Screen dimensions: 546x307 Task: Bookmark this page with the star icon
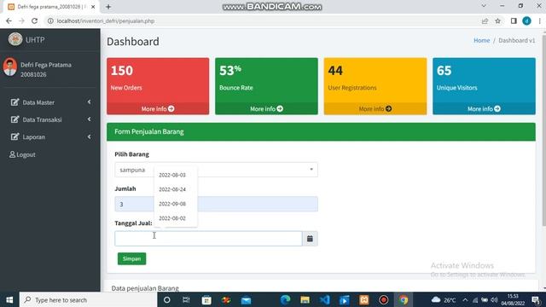(498, 20)
